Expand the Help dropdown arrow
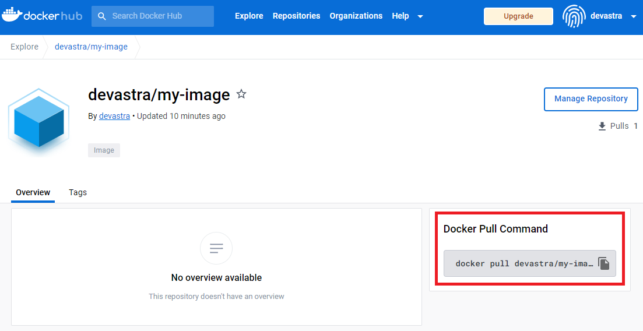Image resolution: width=643 pixels, height=331 pixels. (420, 16)
